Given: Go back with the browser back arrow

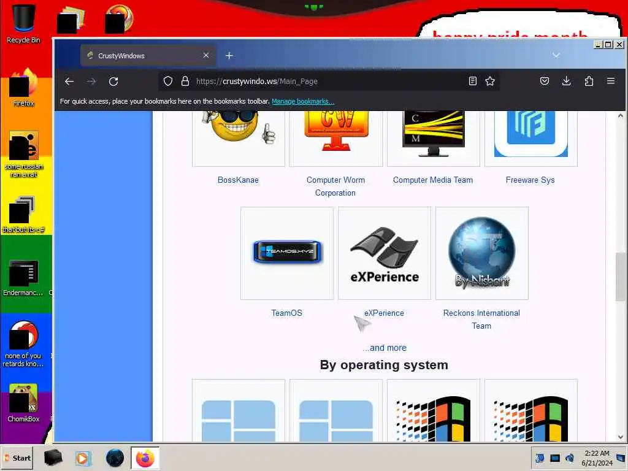Looking at the screenshot, I should point(69,82).
